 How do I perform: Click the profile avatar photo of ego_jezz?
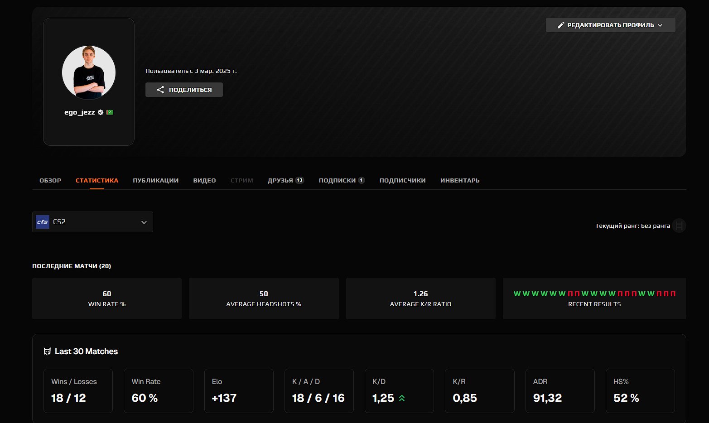[88, 72]
